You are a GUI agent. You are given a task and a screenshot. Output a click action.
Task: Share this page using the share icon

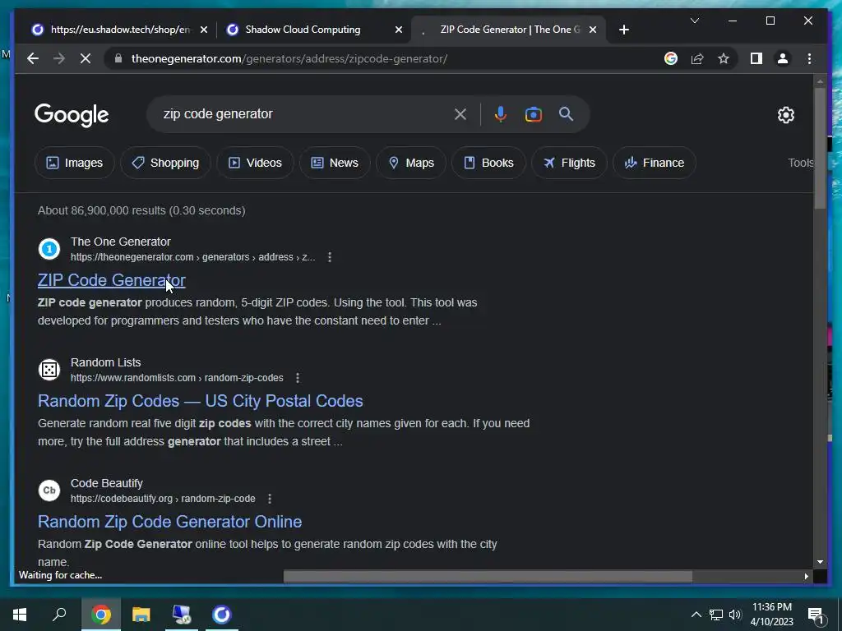697,58
